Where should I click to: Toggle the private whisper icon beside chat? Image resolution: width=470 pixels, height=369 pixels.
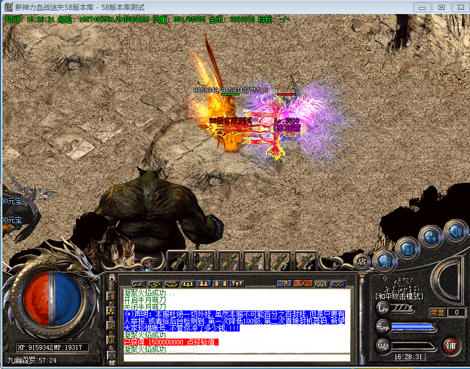pyautogui.click(x=111, y=340)
